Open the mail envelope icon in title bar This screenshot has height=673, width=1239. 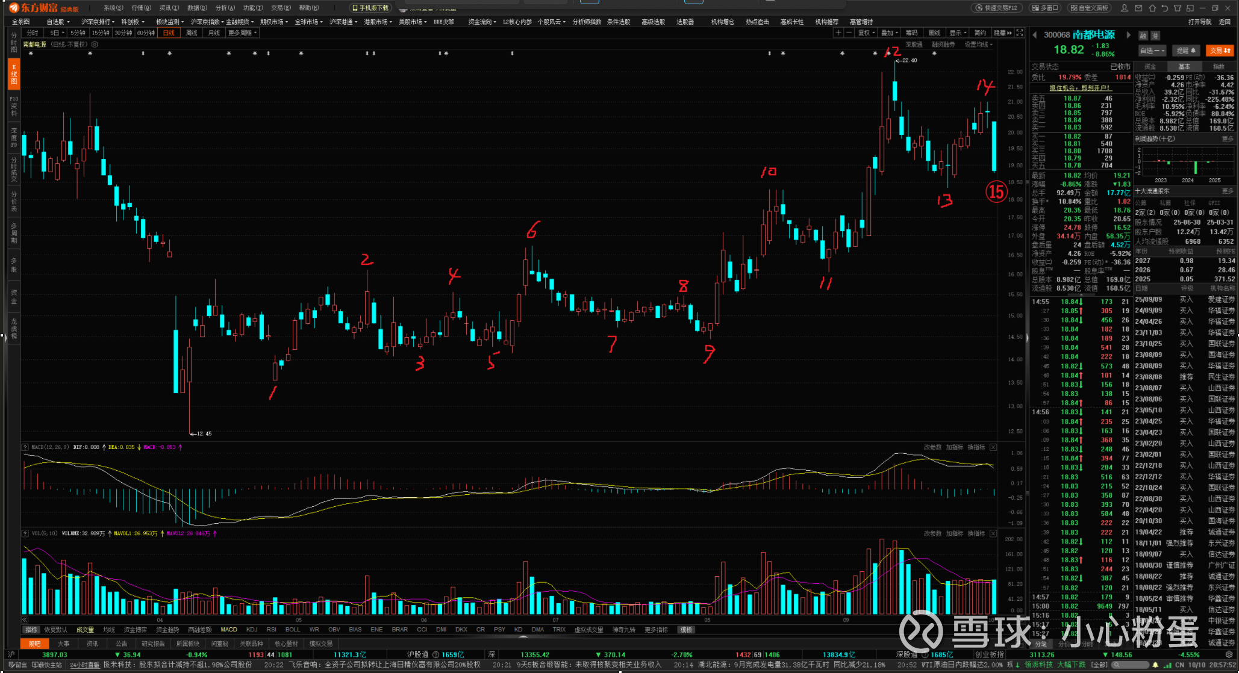[x=1138, y=8]
